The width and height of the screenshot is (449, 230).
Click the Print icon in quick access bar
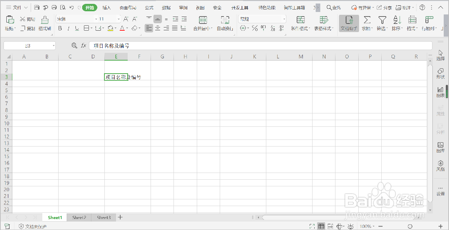click(x=54, y=7)
